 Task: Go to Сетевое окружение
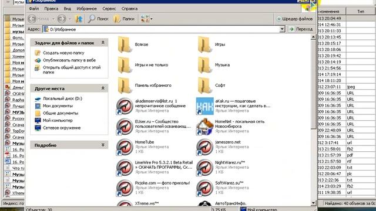[x=62, y=128]
